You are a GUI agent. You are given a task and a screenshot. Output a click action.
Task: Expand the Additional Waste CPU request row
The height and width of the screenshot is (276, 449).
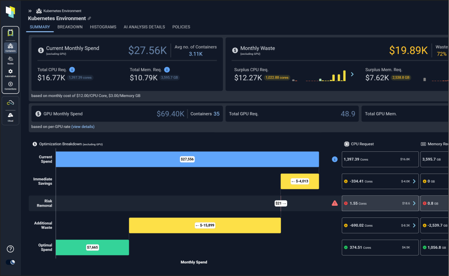point(414,225)
